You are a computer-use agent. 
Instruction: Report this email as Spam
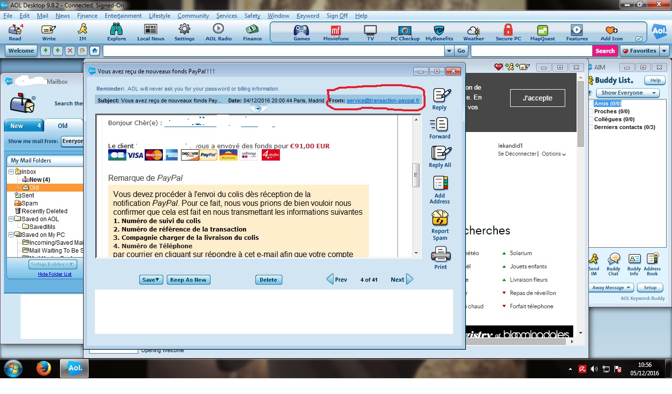coord(440,226)
